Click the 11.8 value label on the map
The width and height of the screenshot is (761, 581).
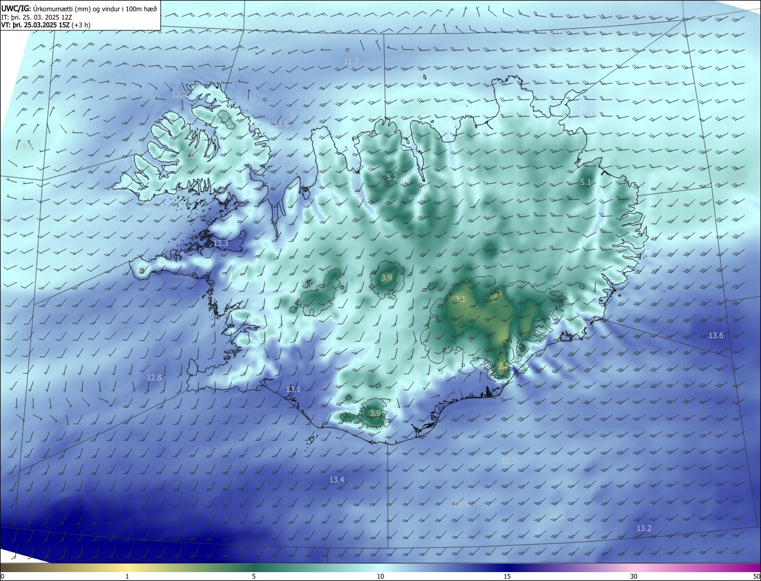pyautogui.click(x=281, y=124)
